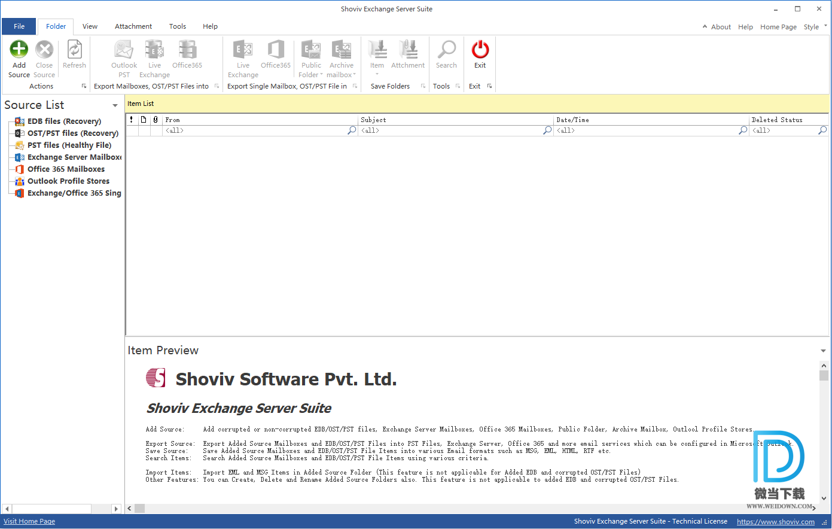
Task: Select Office 365 Mailboxes source
Action: pos(66,169)
